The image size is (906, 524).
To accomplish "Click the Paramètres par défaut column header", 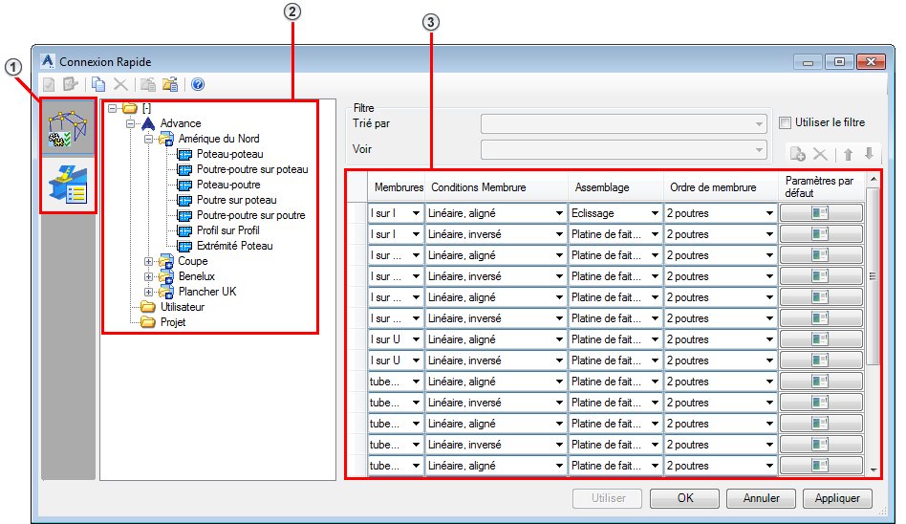I will click(821, 186).
